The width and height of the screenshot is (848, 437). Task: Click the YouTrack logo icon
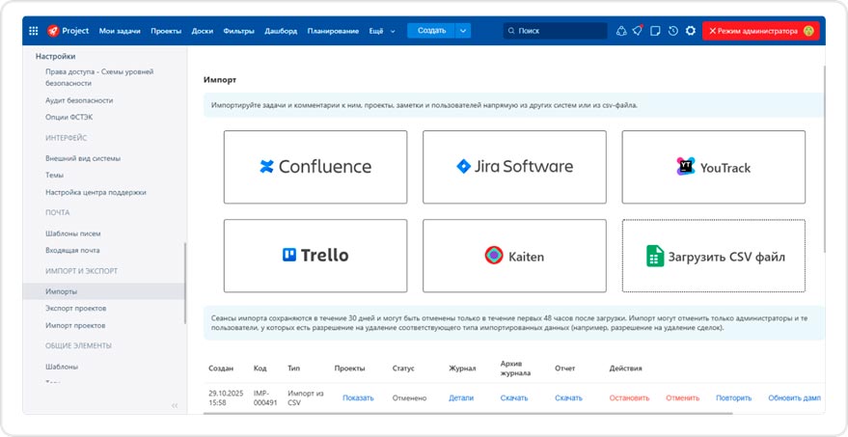pos(686,167)
